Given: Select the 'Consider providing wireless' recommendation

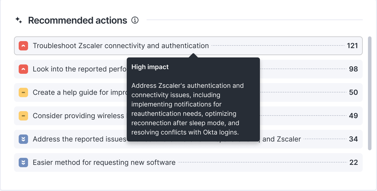Looking at the screenshot, I should click(78, 116).
